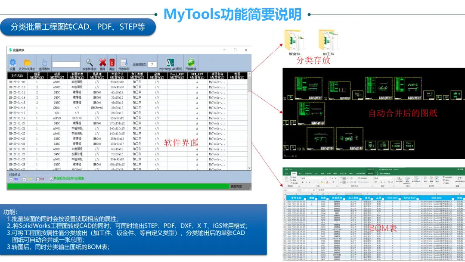Toggle Bold in Excel ribbon

coord(303,182)
